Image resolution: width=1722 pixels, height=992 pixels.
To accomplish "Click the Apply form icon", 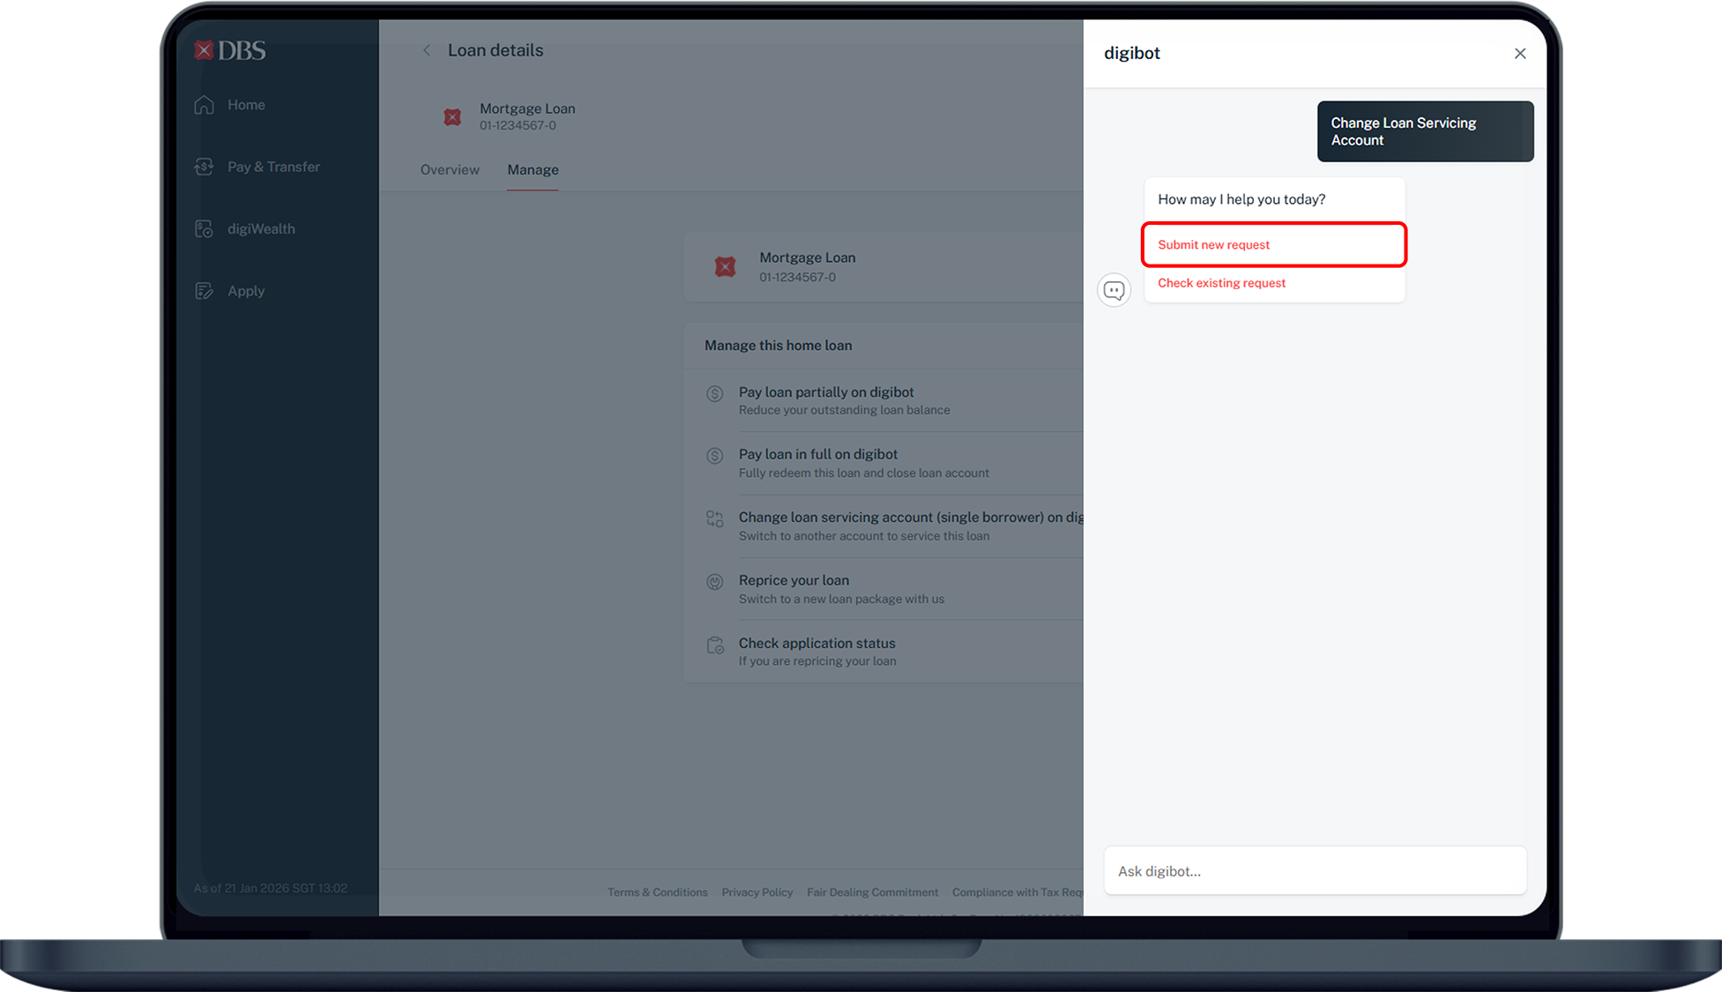I will [205, 291].
